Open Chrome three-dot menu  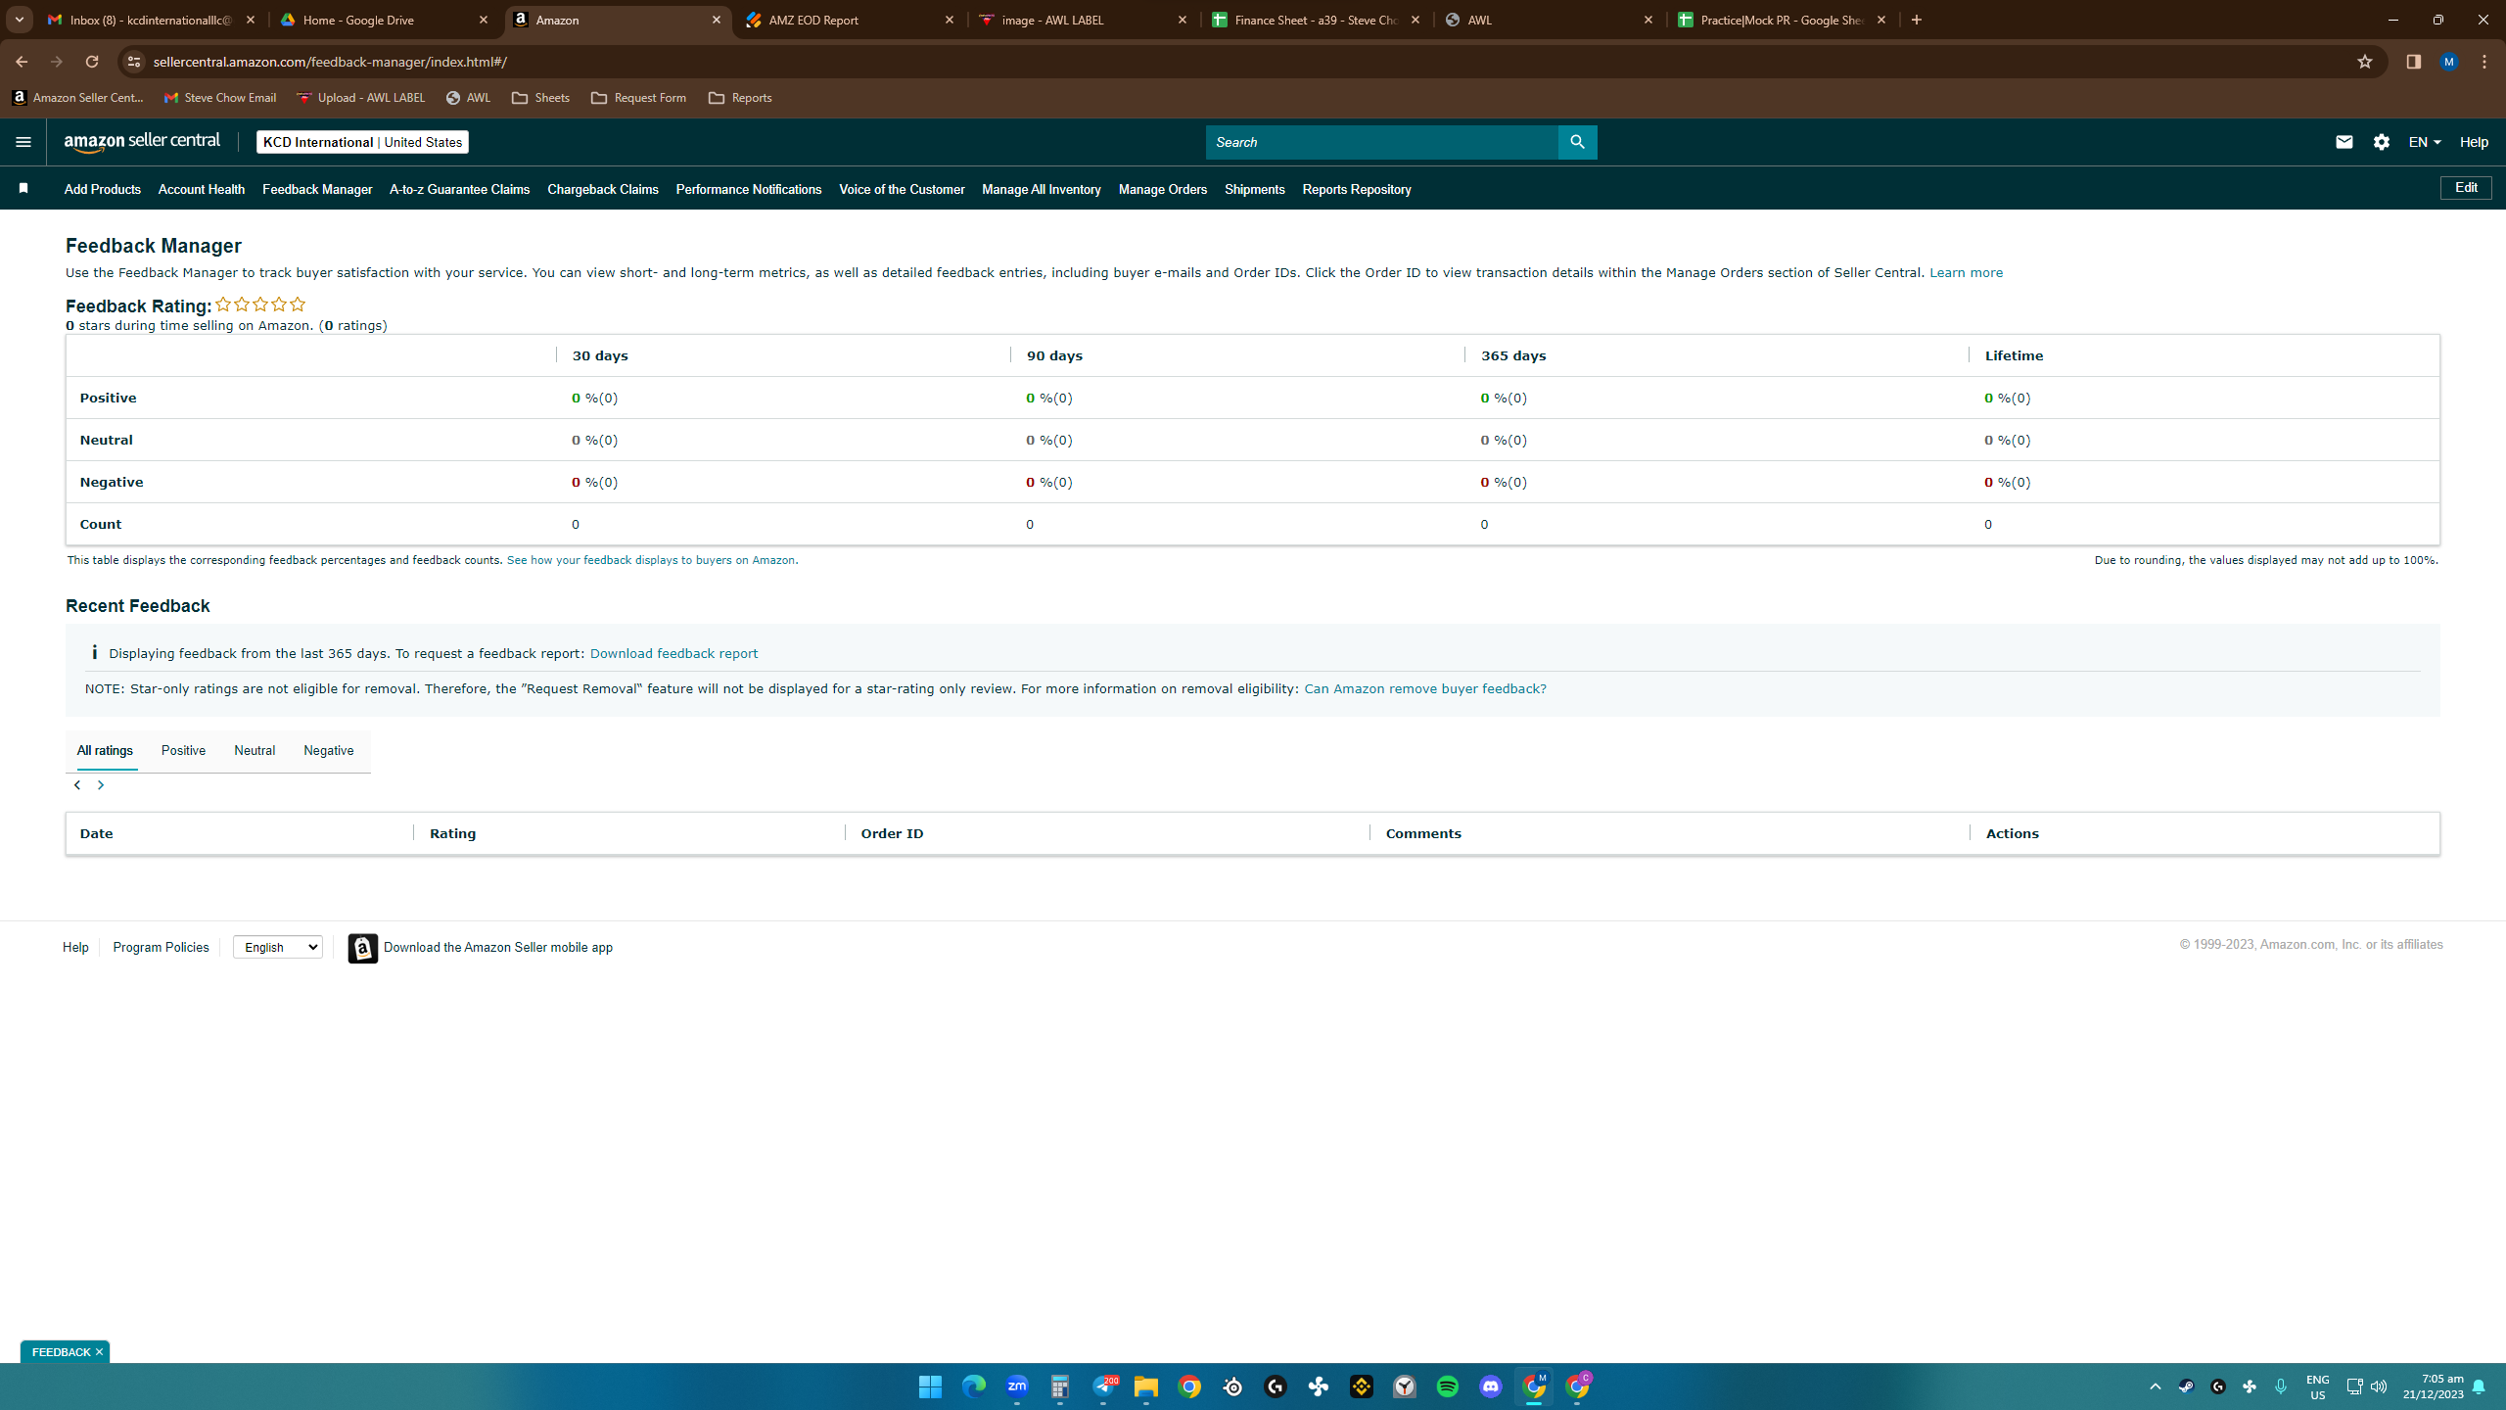[x=2484, y=62]
